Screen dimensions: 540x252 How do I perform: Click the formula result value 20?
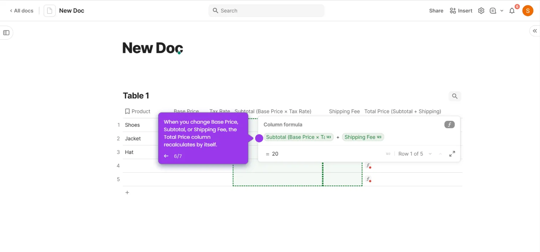(x=275, y=154)
